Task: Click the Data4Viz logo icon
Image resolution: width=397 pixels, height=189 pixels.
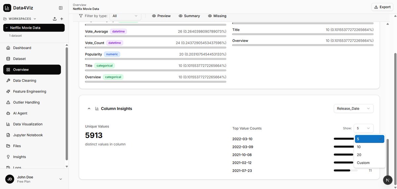Action: pos(7,8)
